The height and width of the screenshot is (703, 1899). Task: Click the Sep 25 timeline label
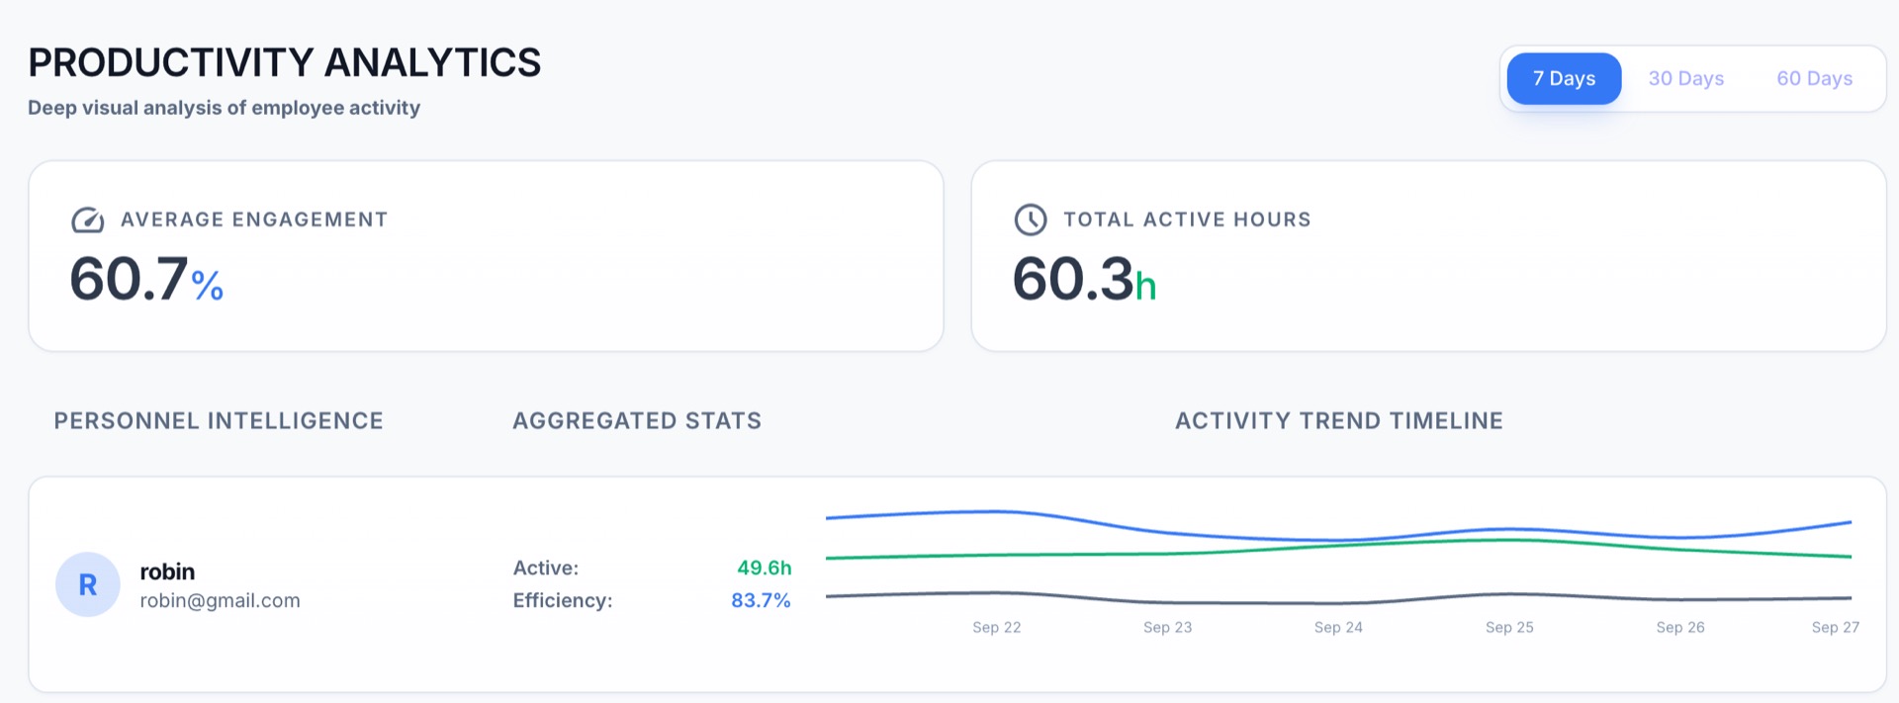pyautogui.click(x=1509, y=627)
